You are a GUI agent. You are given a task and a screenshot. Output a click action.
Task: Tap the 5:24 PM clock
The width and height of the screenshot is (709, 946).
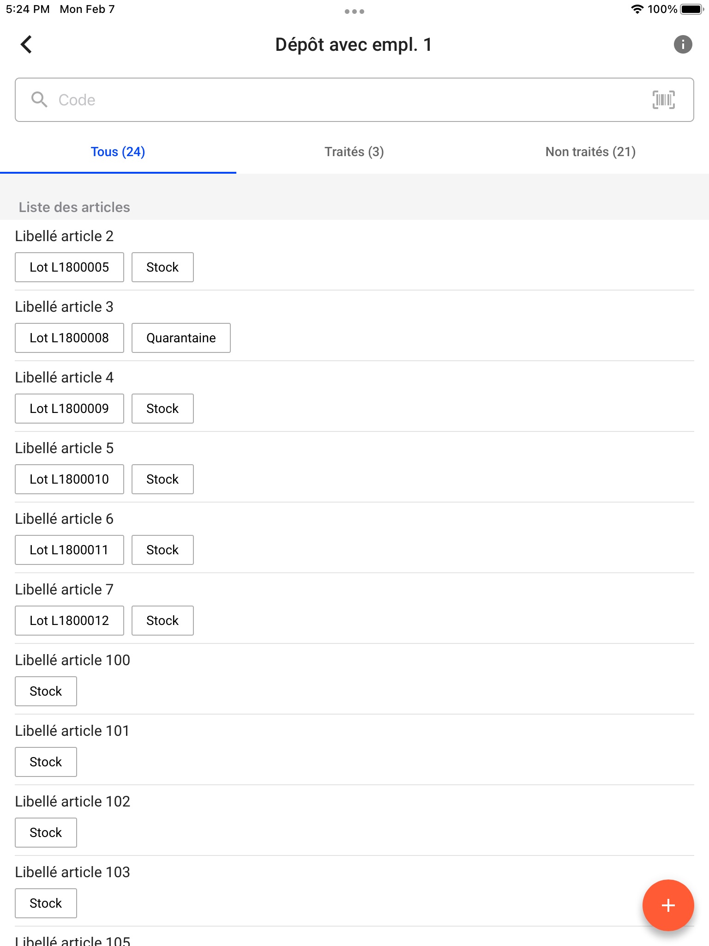coord(28,9)
